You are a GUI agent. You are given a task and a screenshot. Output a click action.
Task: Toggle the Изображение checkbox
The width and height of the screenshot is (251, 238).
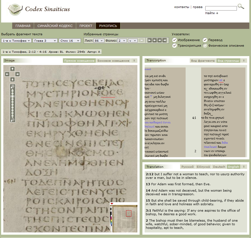174,40
